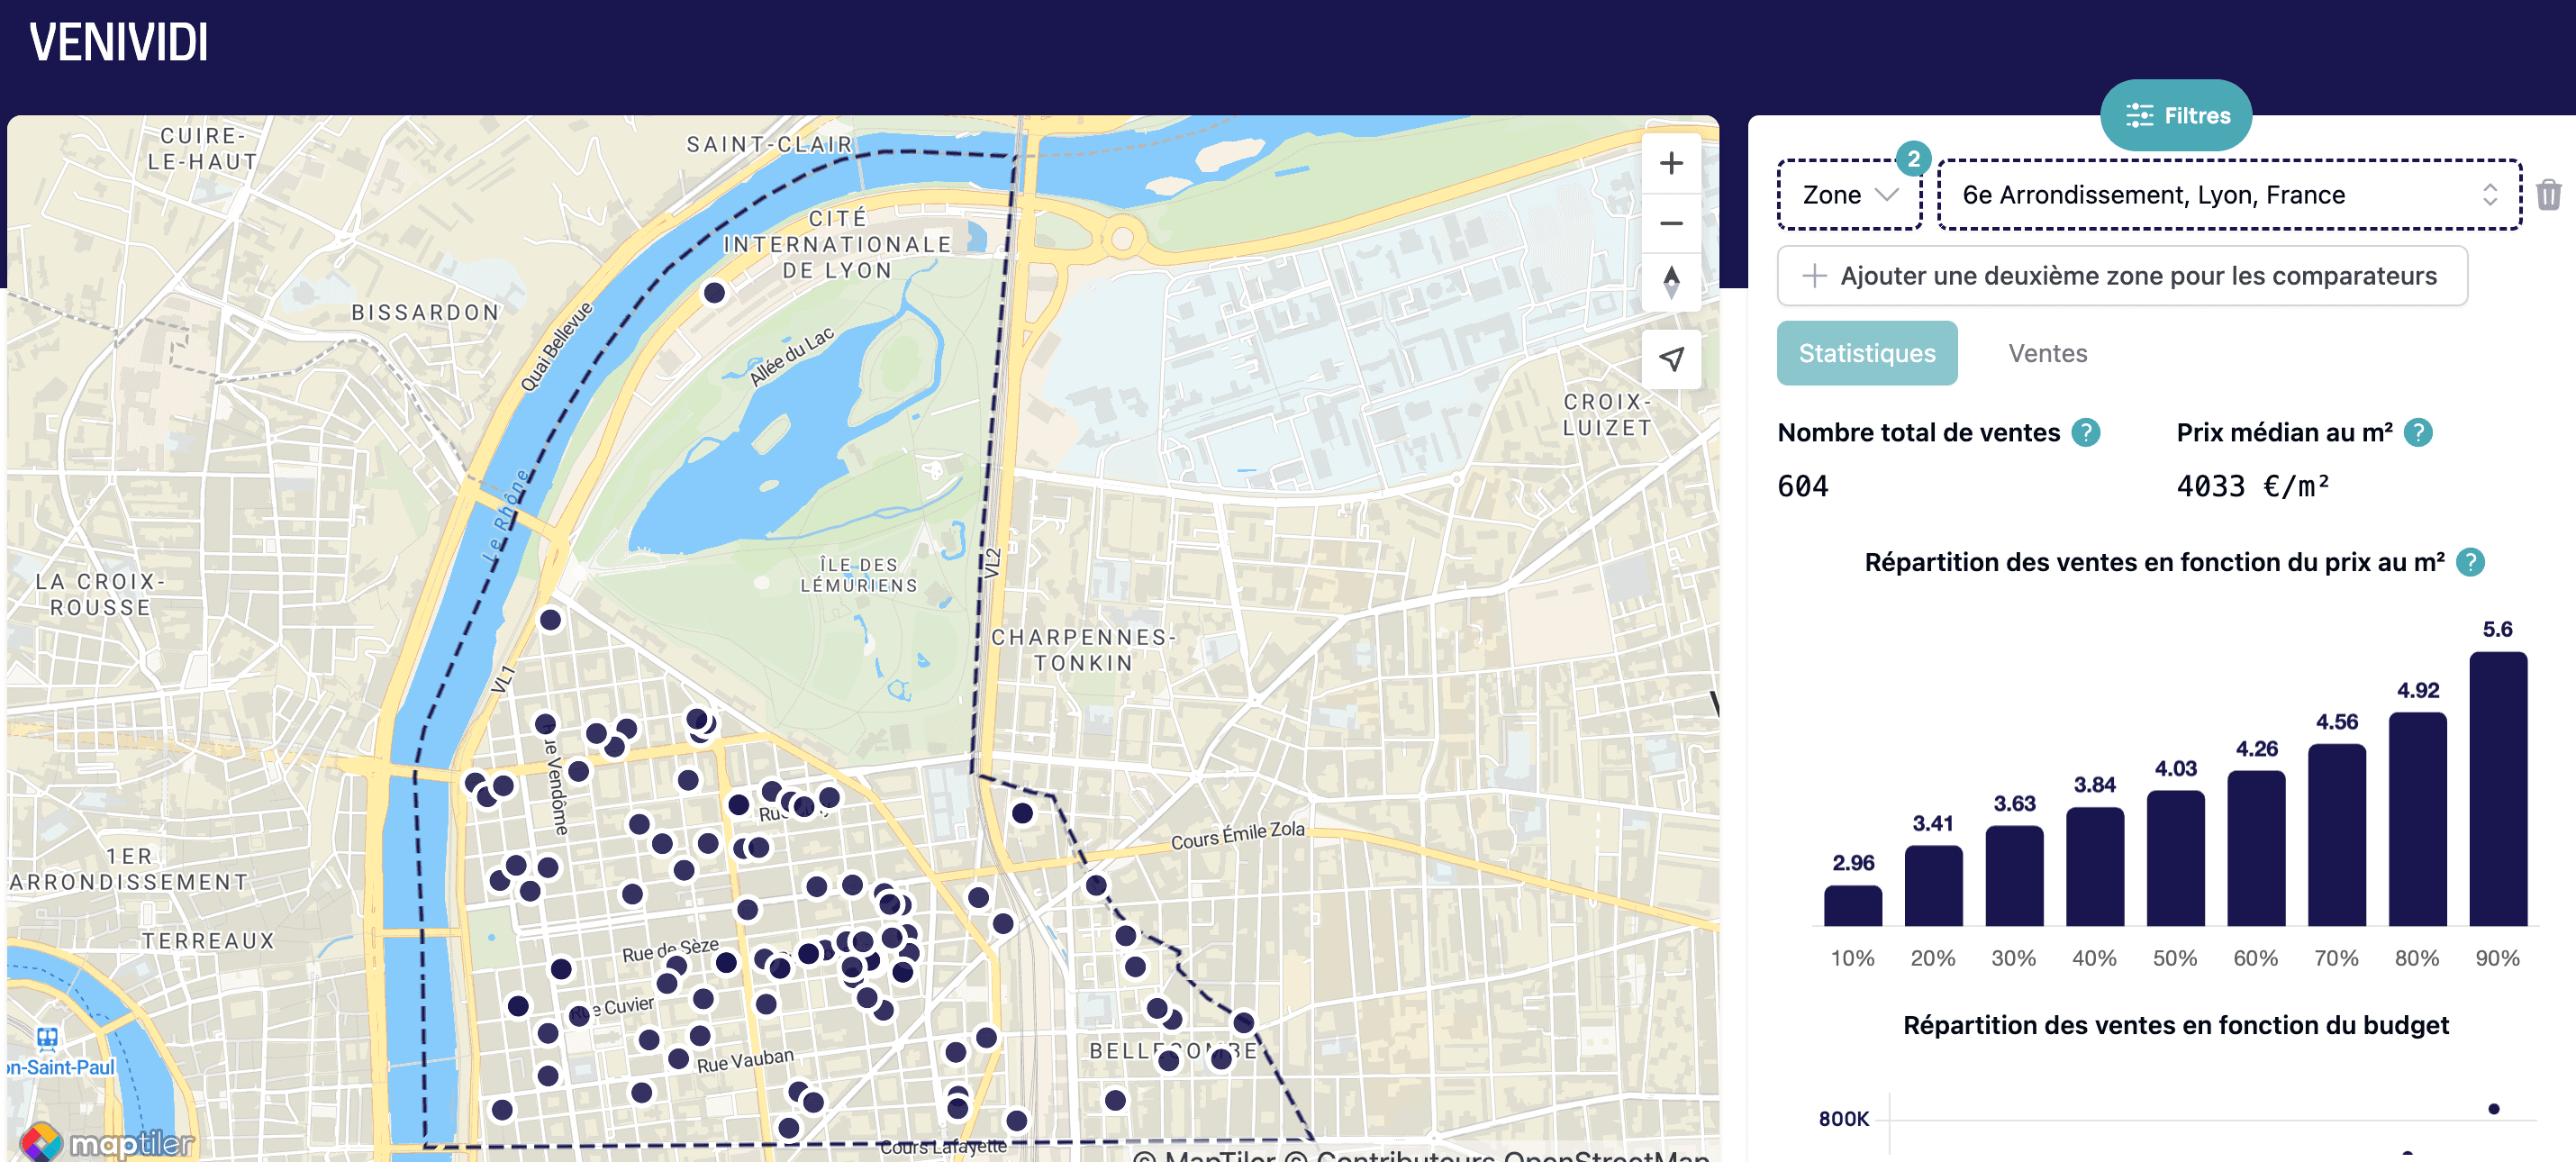Open the 6e Arrondissement location selector

click(x=2229, y=194)
